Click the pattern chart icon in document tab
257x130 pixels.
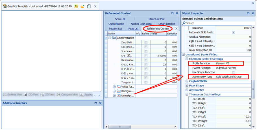click(x=76, y=6)
